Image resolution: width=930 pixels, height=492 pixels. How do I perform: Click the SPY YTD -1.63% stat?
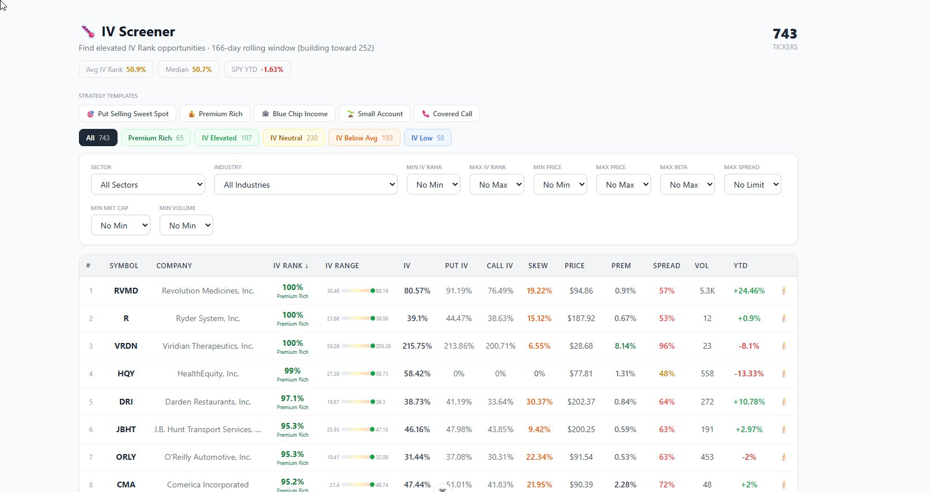[258, 69]
